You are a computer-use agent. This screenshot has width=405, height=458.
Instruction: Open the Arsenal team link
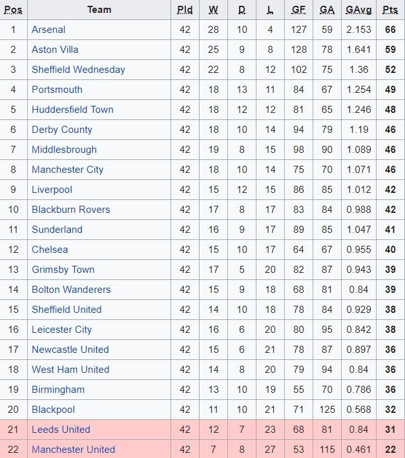click(48, 30)
